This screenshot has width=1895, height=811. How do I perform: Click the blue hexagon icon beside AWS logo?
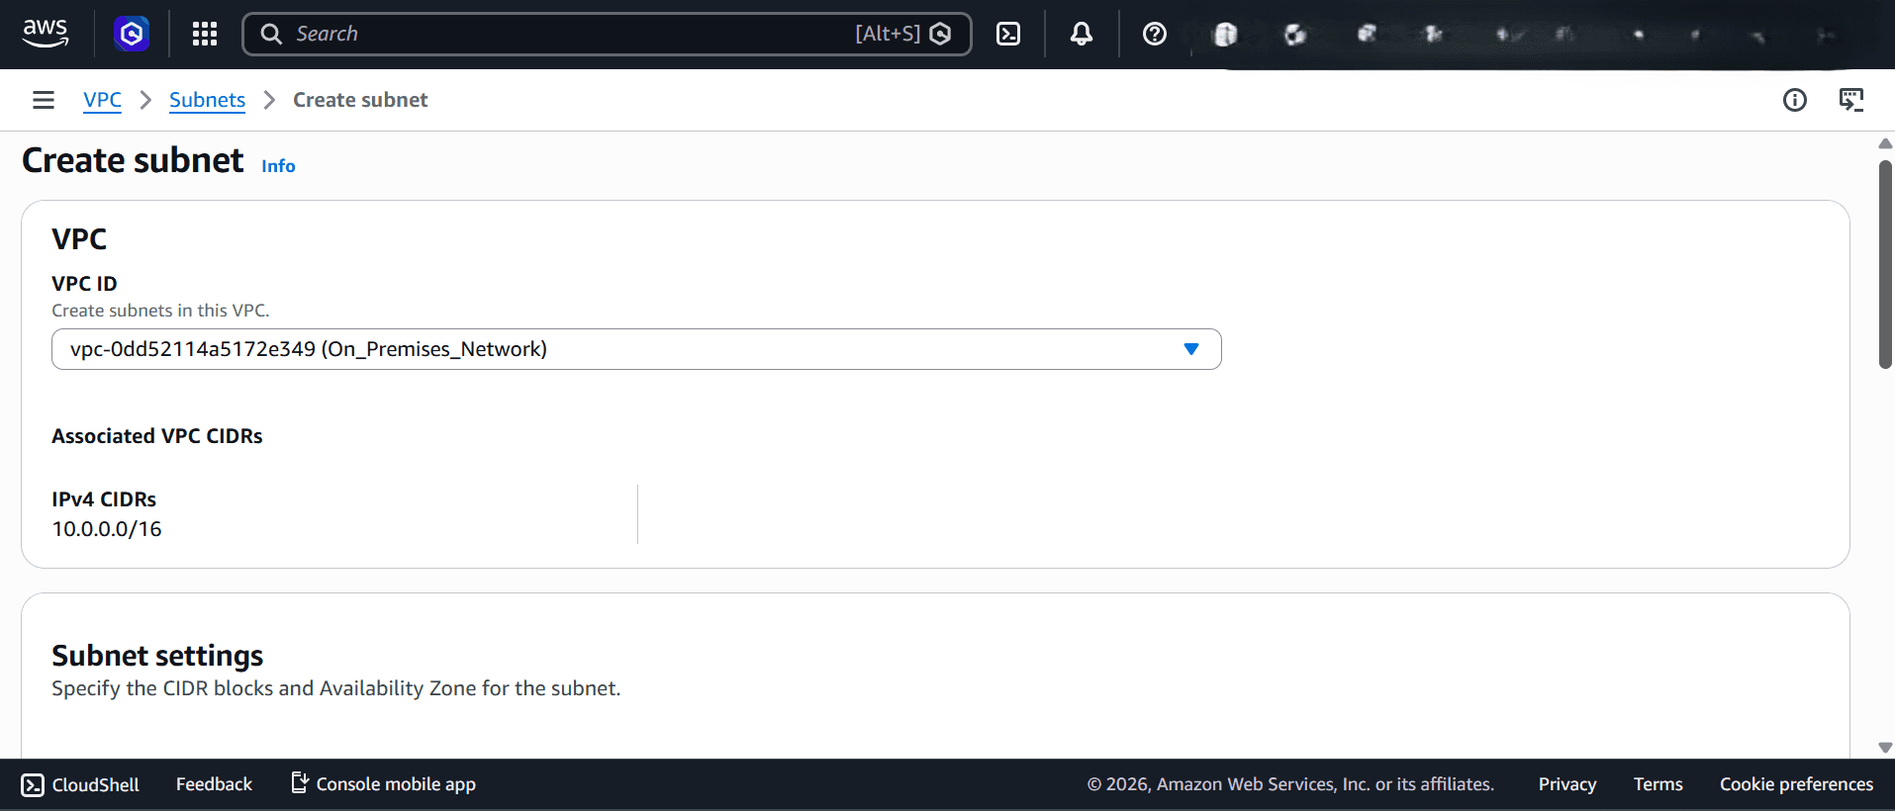[132, 34]
